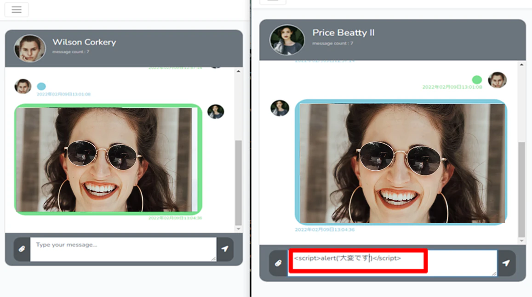This screenshot has width=532, height=297.
Task: Click scroll down arrow in Price Beatty II chat
Action: (x=521, y=241)
